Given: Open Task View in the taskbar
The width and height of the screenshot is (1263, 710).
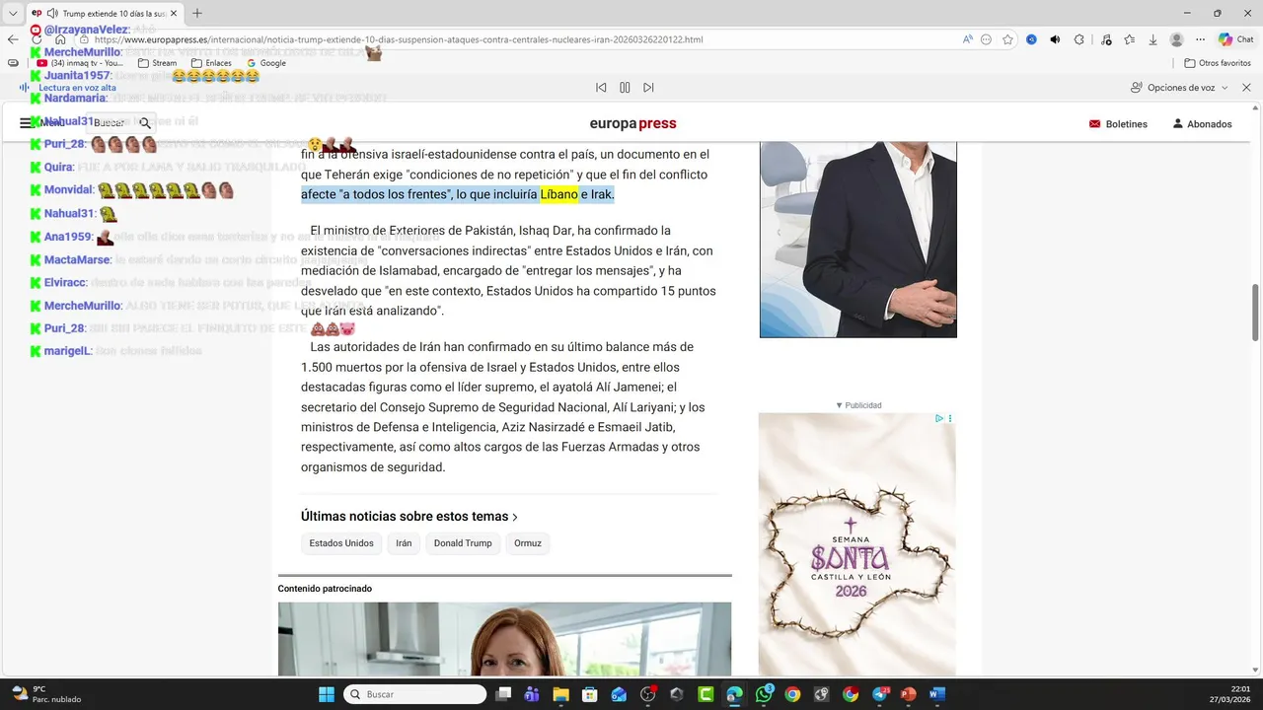Looking at the screenshot, I should coord(503,694).
